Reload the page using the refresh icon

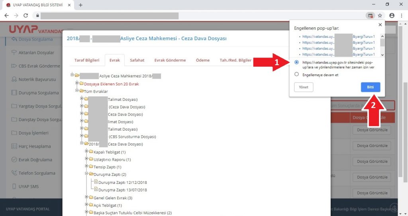point(26,15)
